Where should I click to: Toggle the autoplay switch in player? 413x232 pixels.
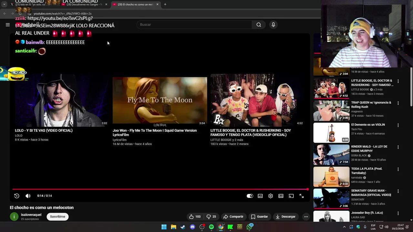250,196
